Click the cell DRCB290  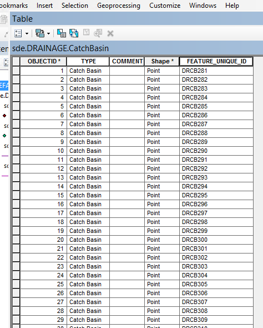tap(216, 151)
